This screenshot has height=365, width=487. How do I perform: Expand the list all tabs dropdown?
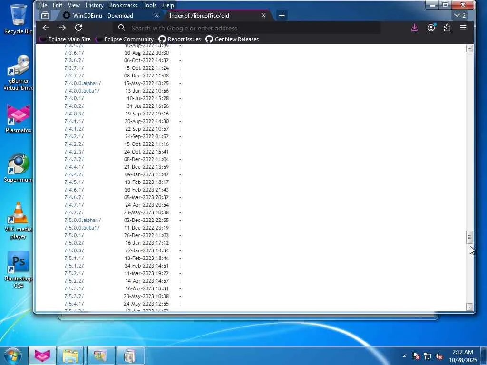pyautogui.click(x=460, y=15)
